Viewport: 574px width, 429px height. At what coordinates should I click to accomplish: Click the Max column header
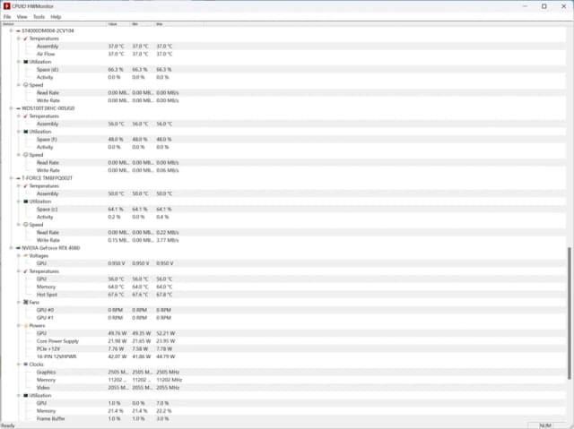[x=179, y=24]
